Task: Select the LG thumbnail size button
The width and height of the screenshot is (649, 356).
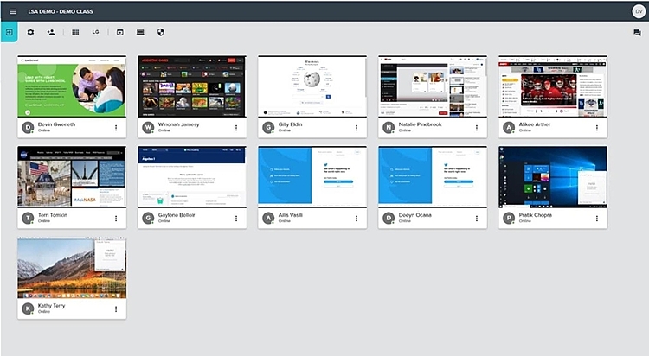Action: click(95, 32)
